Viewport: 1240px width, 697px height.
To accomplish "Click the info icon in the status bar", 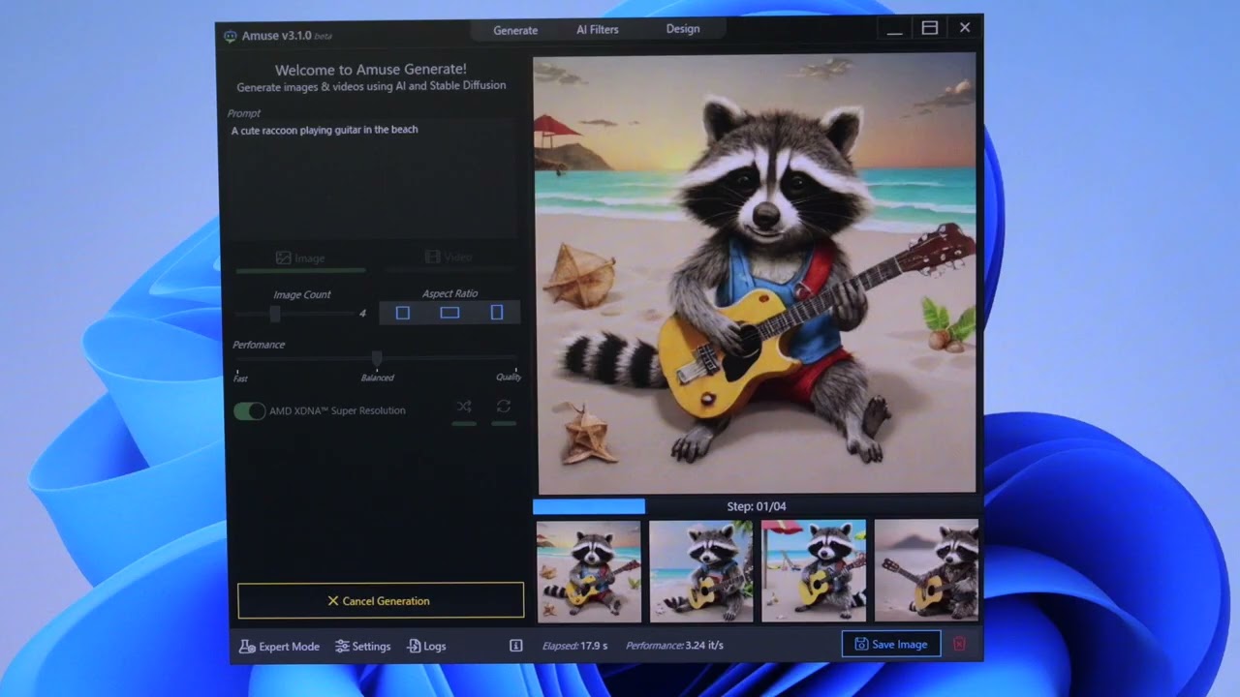I will pos(516,646).
